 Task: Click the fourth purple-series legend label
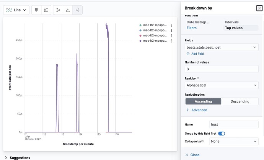coord(155,41)
